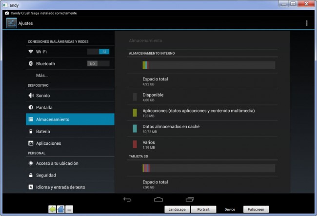The image size is (317, 216).
Task: Click the Aplicaciones apps icon
Action: coord(31,143)
